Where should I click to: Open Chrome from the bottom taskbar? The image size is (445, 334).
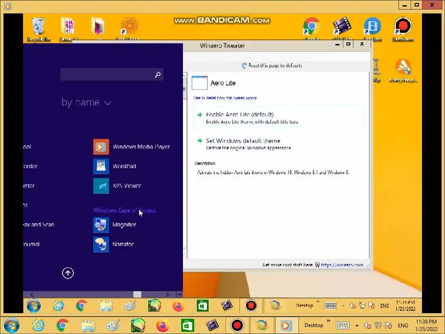click(63, 325)
